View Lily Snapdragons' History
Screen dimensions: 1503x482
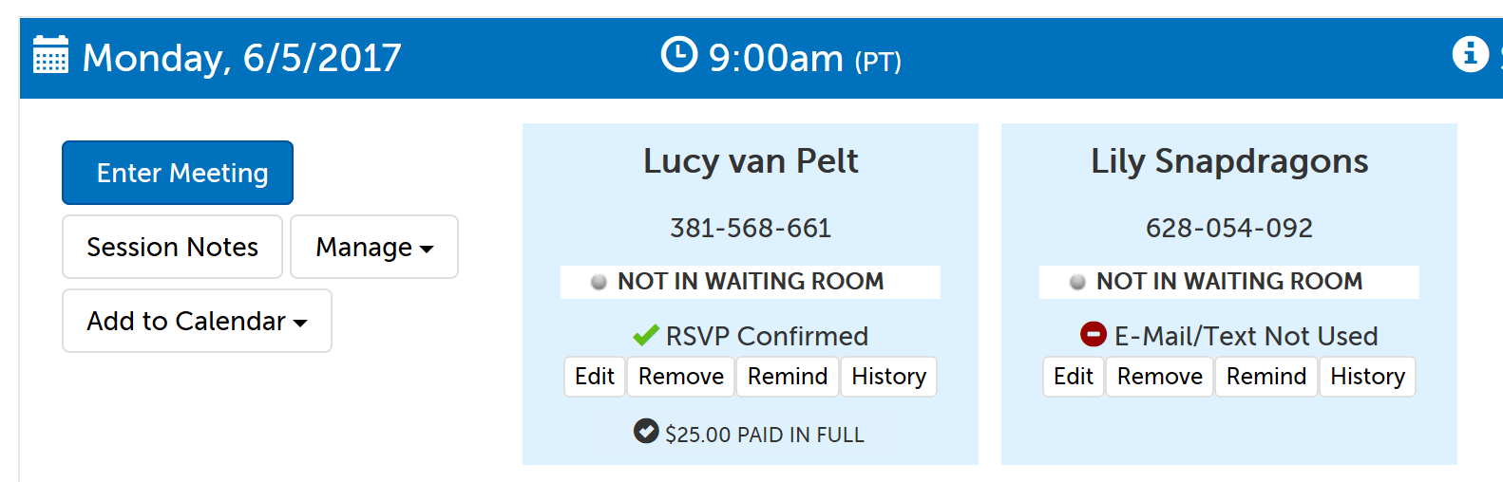click(1367, 377)
